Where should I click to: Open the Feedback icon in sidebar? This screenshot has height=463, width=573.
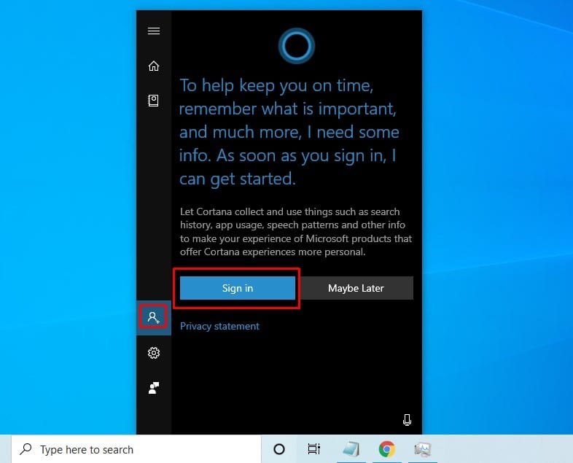click(154, 388)
